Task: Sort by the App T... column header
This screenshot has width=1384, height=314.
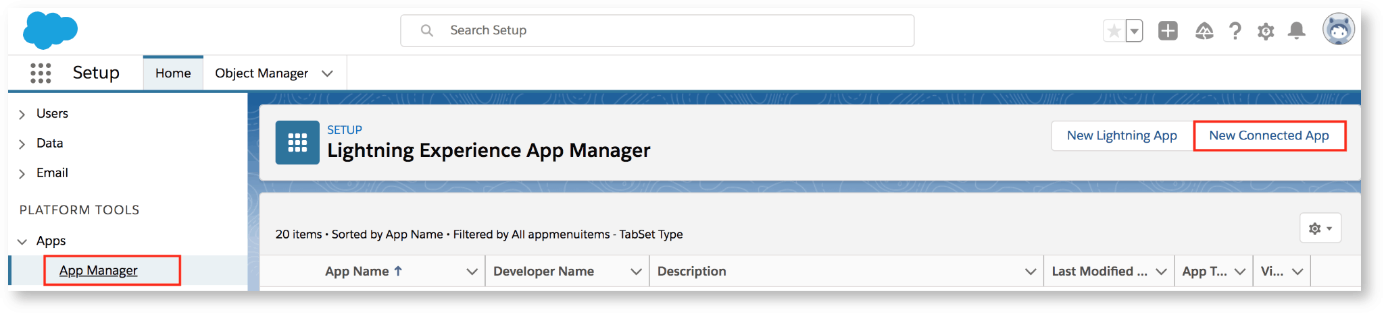Action: click(1205, 271)
